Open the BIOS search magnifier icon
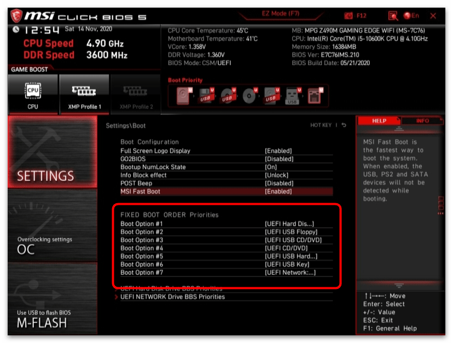This screenshot has height=343, width=453. click(x=393, y=16)
